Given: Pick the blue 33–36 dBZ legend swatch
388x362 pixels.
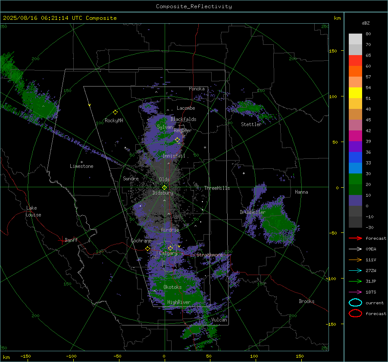Looking at the screenshot, I should (x=355, y=157).
